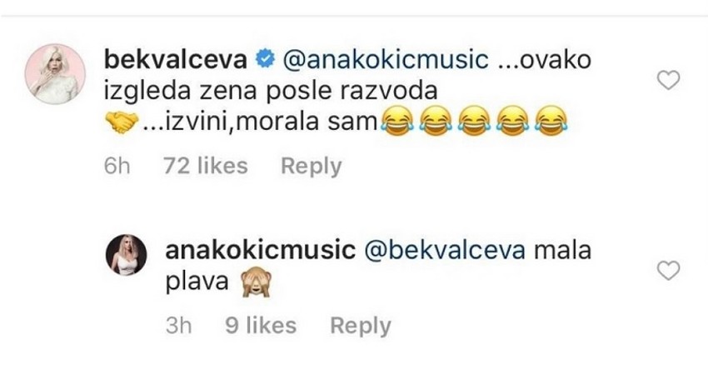Open the bekvalceva username link

175,60
